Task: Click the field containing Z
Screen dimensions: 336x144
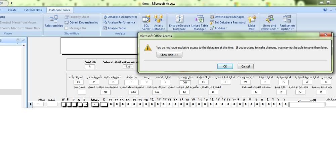Action: pyautogui.click(x=166, y=82)
